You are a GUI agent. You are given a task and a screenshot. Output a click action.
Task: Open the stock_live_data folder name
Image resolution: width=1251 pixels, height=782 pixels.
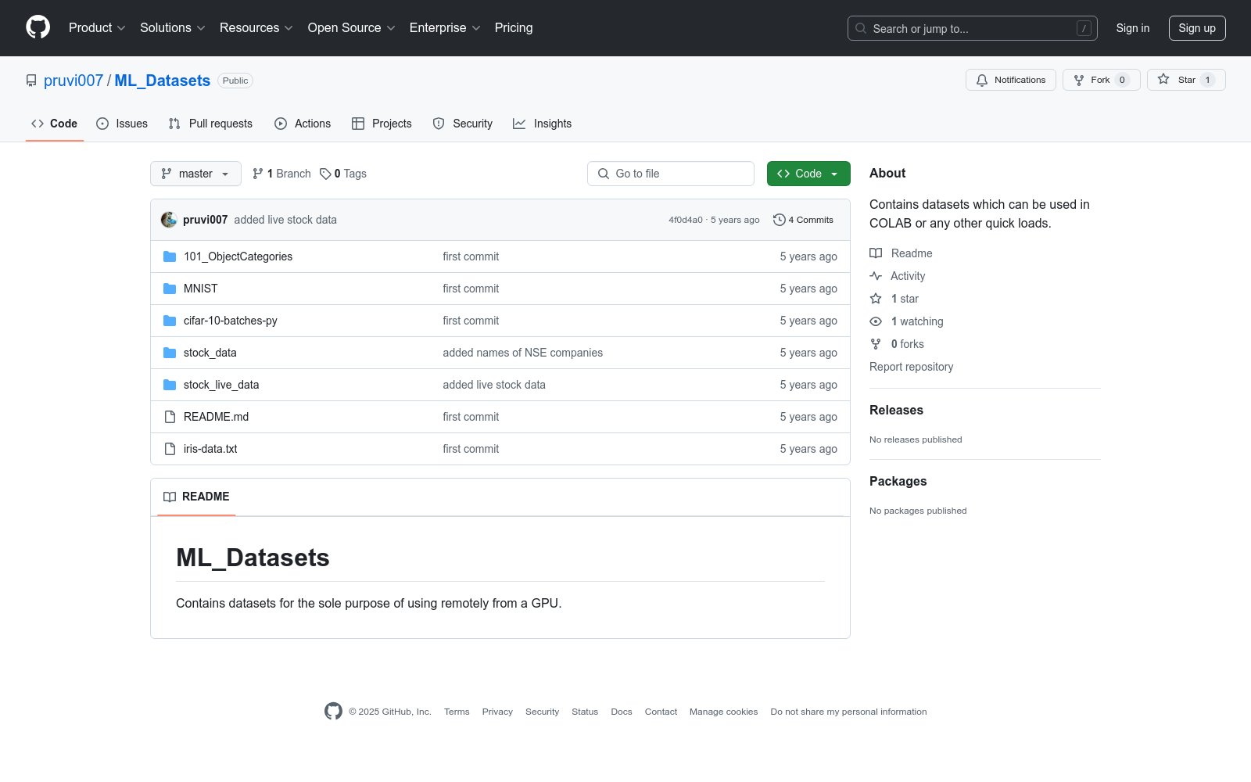(221, 385)
